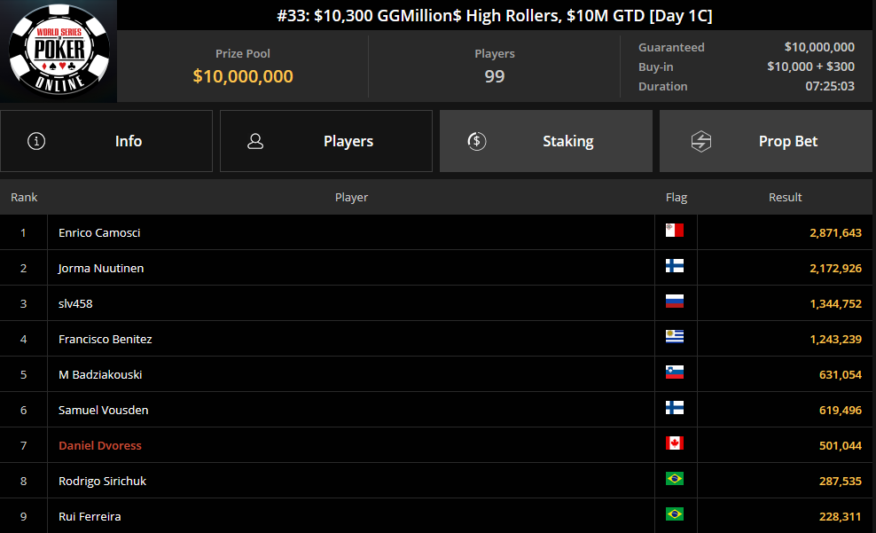Select the Prop Bet tab
Viewport: 876px width, 533px height.
click(x=766, y=141)
